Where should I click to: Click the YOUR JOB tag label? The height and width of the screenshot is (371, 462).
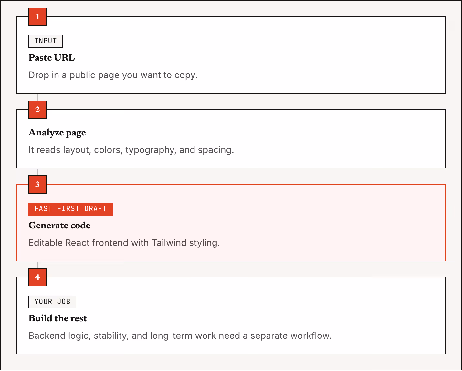coord(52,302)
